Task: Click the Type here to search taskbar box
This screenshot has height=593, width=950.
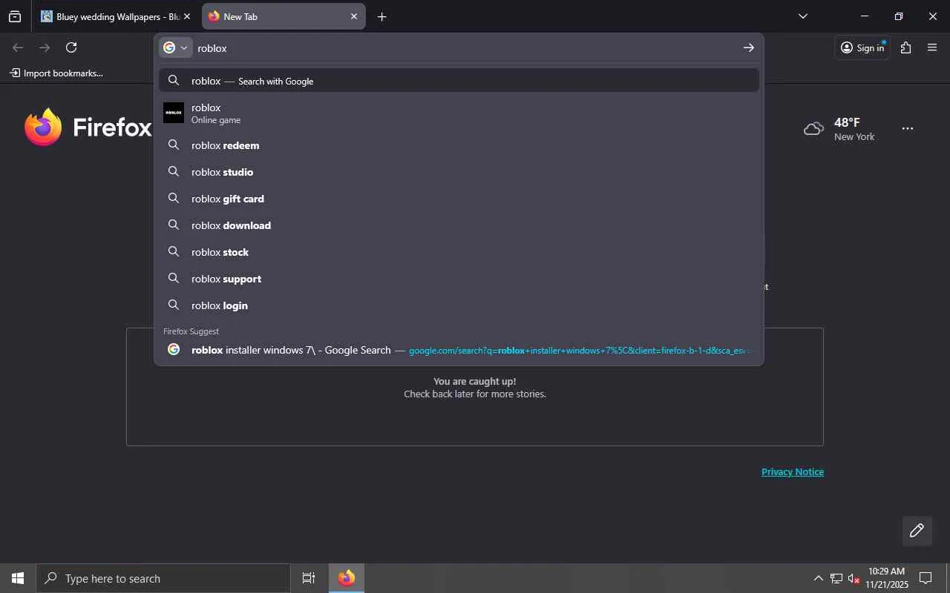Action: (163, 578)
